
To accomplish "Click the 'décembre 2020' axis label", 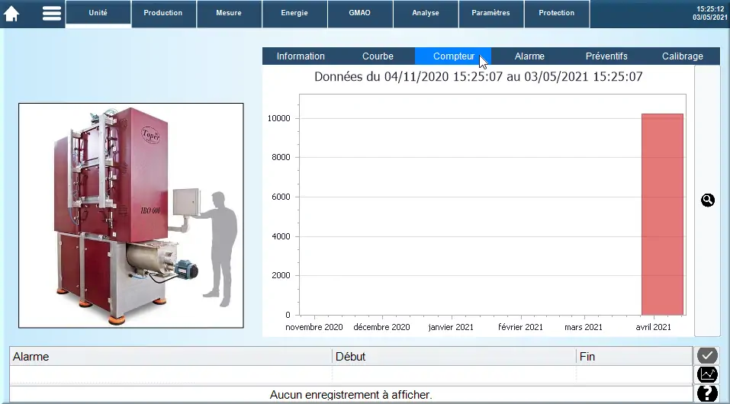I will pos(381,327).
